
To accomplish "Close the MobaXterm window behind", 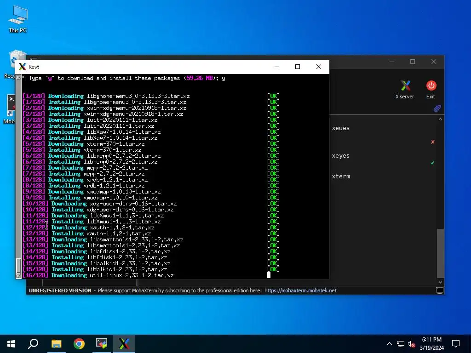I will pyautogui.click(x=433, y=62).
